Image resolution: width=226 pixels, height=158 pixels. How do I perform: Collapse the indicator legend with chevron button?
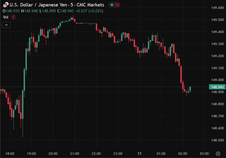tap(7, 25)
